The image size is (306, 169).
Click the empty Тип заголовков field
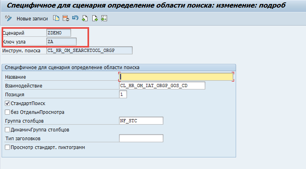(x=141, y=138)
